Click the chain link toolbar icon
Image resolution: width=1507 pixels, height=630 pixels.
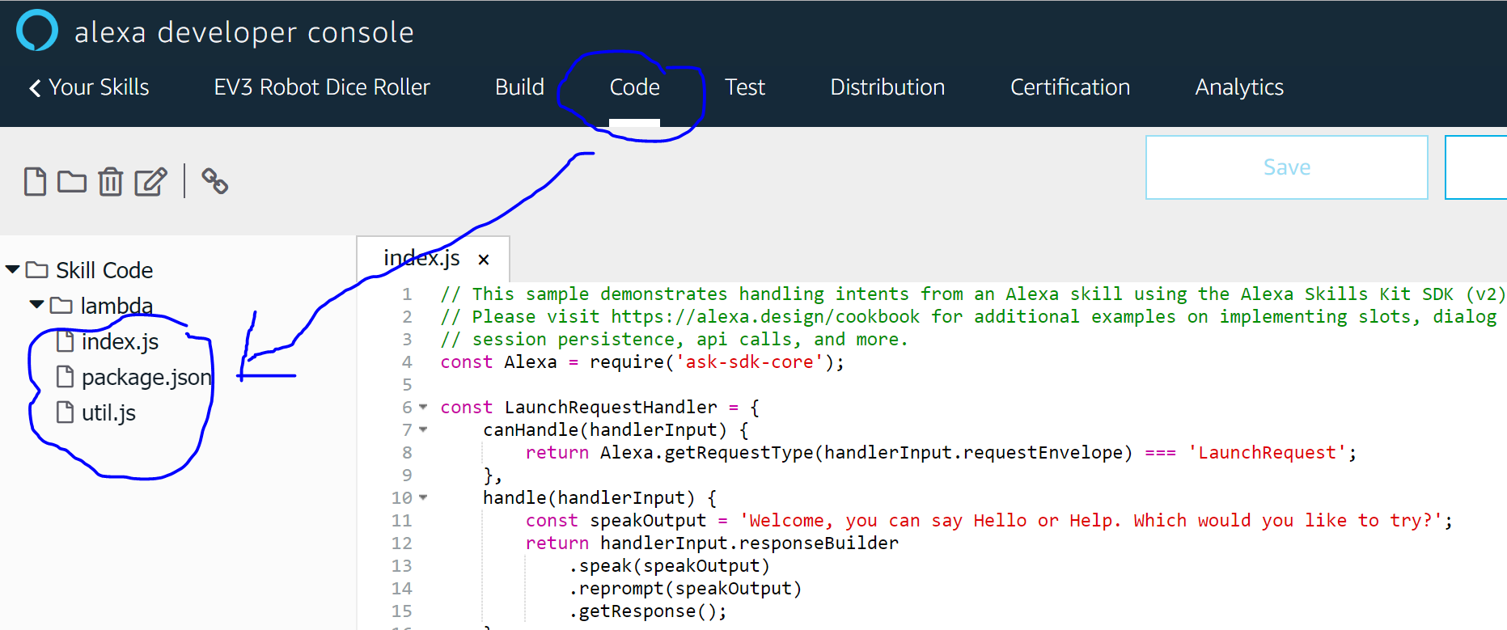tap(214, 181)
